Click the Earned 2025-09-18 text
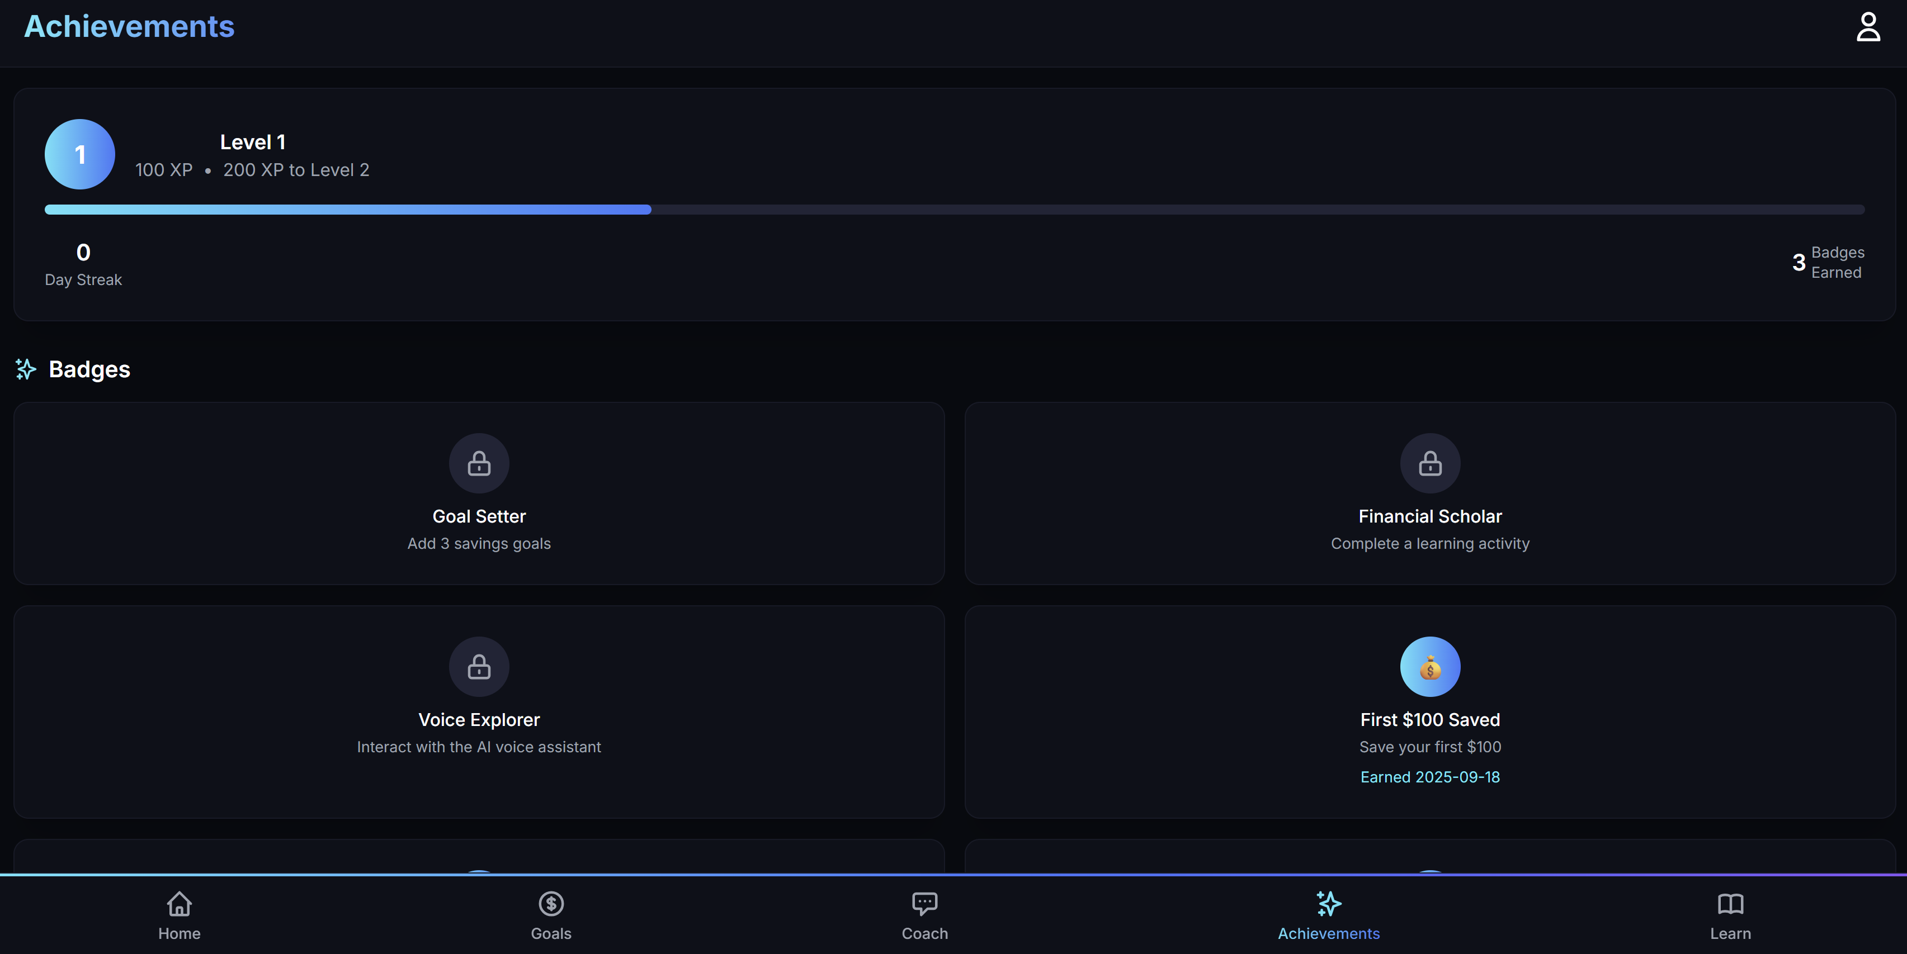The image size is (1907, 954). 1429,777
